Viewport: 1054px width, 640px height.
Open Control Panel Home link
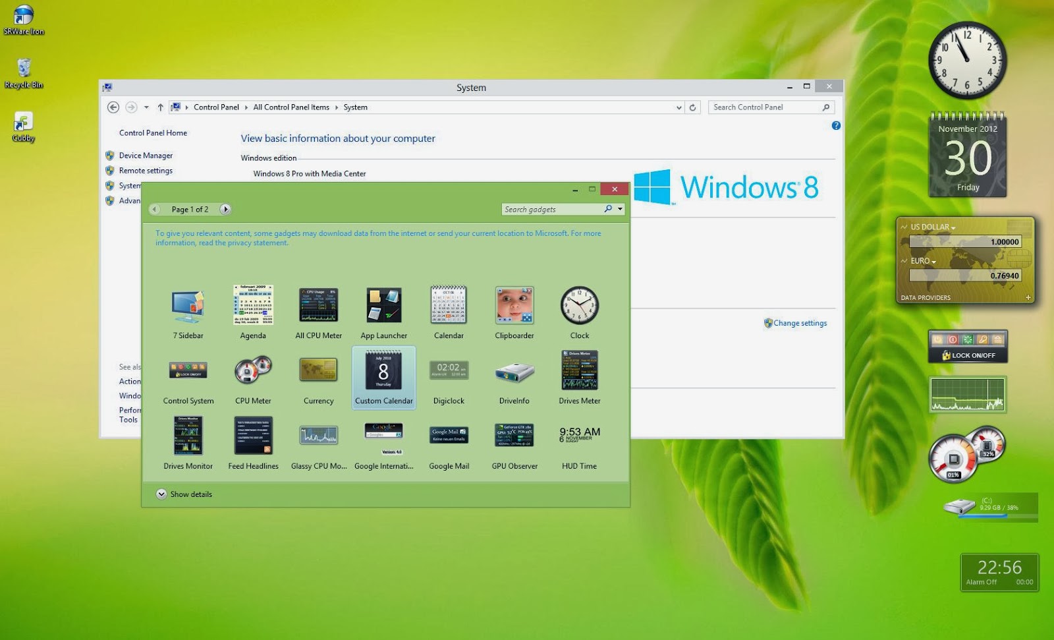153,133
